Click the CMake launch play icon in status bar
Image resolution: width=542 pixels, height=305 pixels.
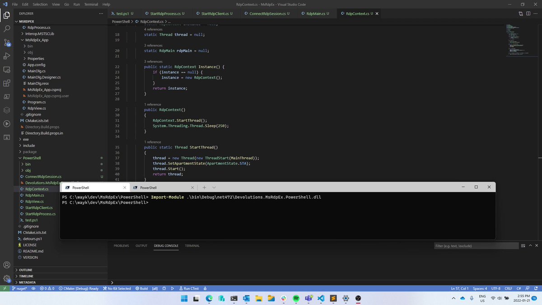pyautogui.click(x=173, y=288)
